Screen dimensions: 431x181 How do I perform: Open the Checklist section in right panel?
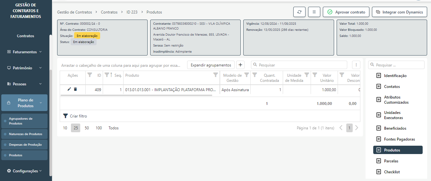392,172
